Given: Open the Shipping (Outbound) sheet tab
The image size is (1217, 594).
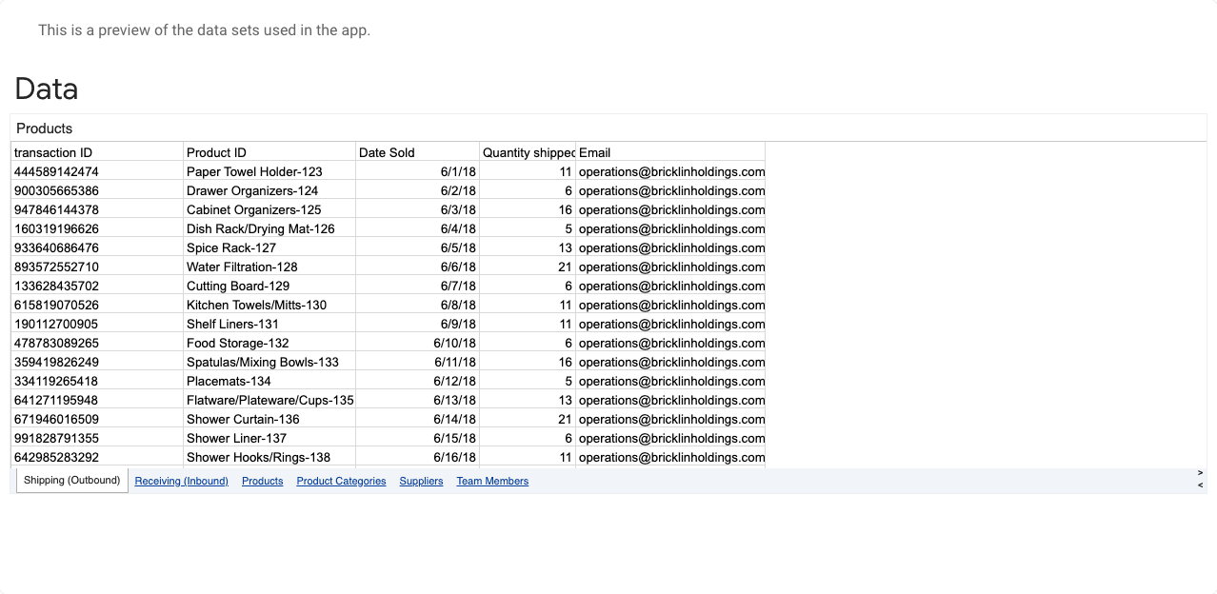Looking at the screenshot, I should click(x=72, y=481).
